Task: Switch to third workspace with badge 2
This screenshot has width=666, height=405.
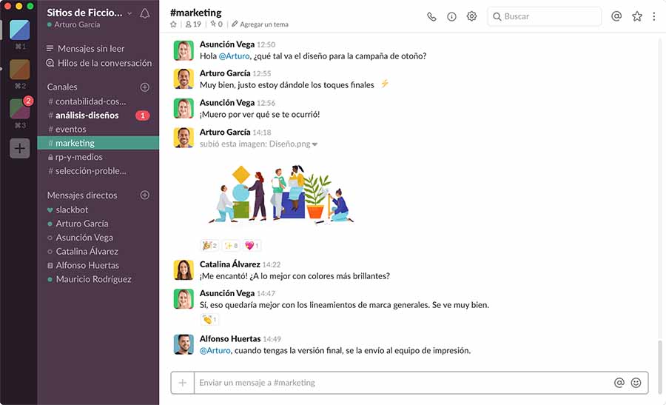Action: [19, 109]
